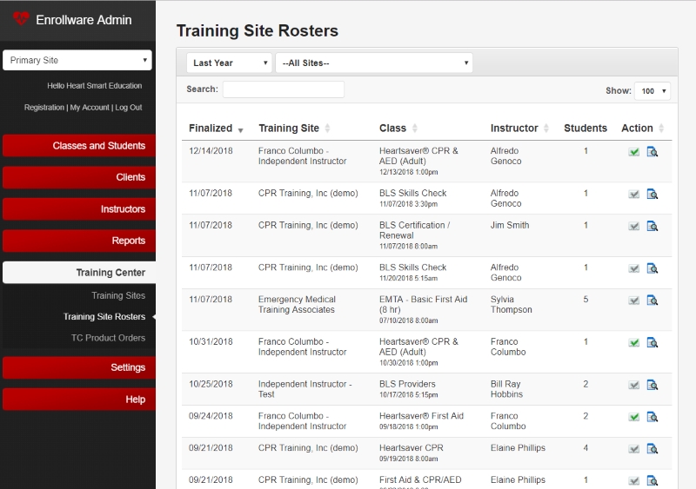View roster for 10/31/2018 Franco Columbo class
Image resolution: width=696 pixels, height=489 pixels.
pos(652,343)
